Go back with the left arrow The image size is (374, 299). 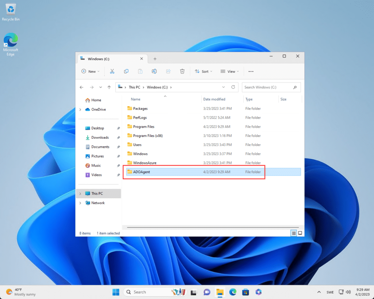click(x=81, y=87)
